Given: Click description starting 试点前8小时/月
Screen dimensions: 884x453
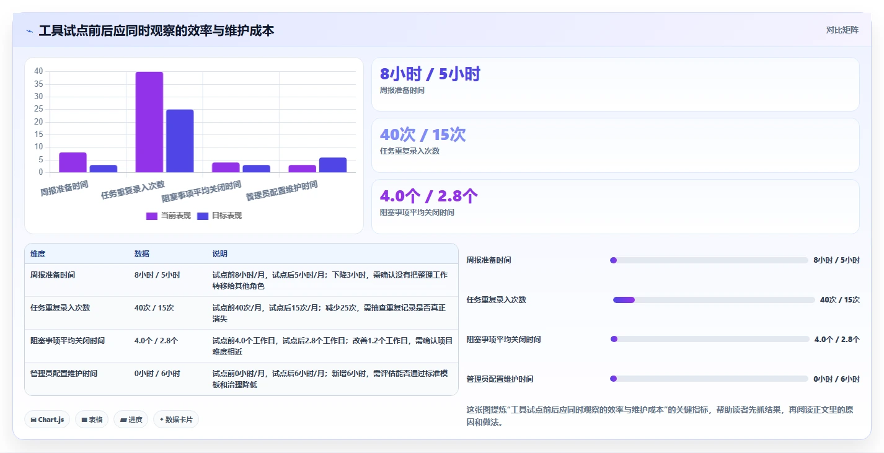Looking at the screenshot, I should [x=330, y=280].
